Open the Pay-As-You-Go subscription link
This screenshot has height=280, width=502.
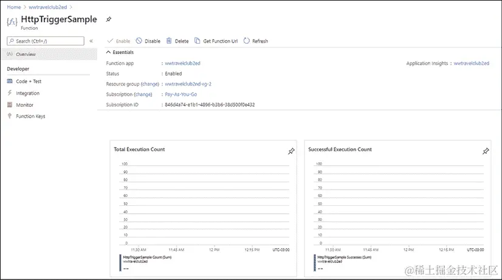tap(181, 94)
